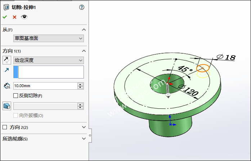The image size is (251, 161).
Task: Click the reverse direction button
Action: click(x=7, y=60)
